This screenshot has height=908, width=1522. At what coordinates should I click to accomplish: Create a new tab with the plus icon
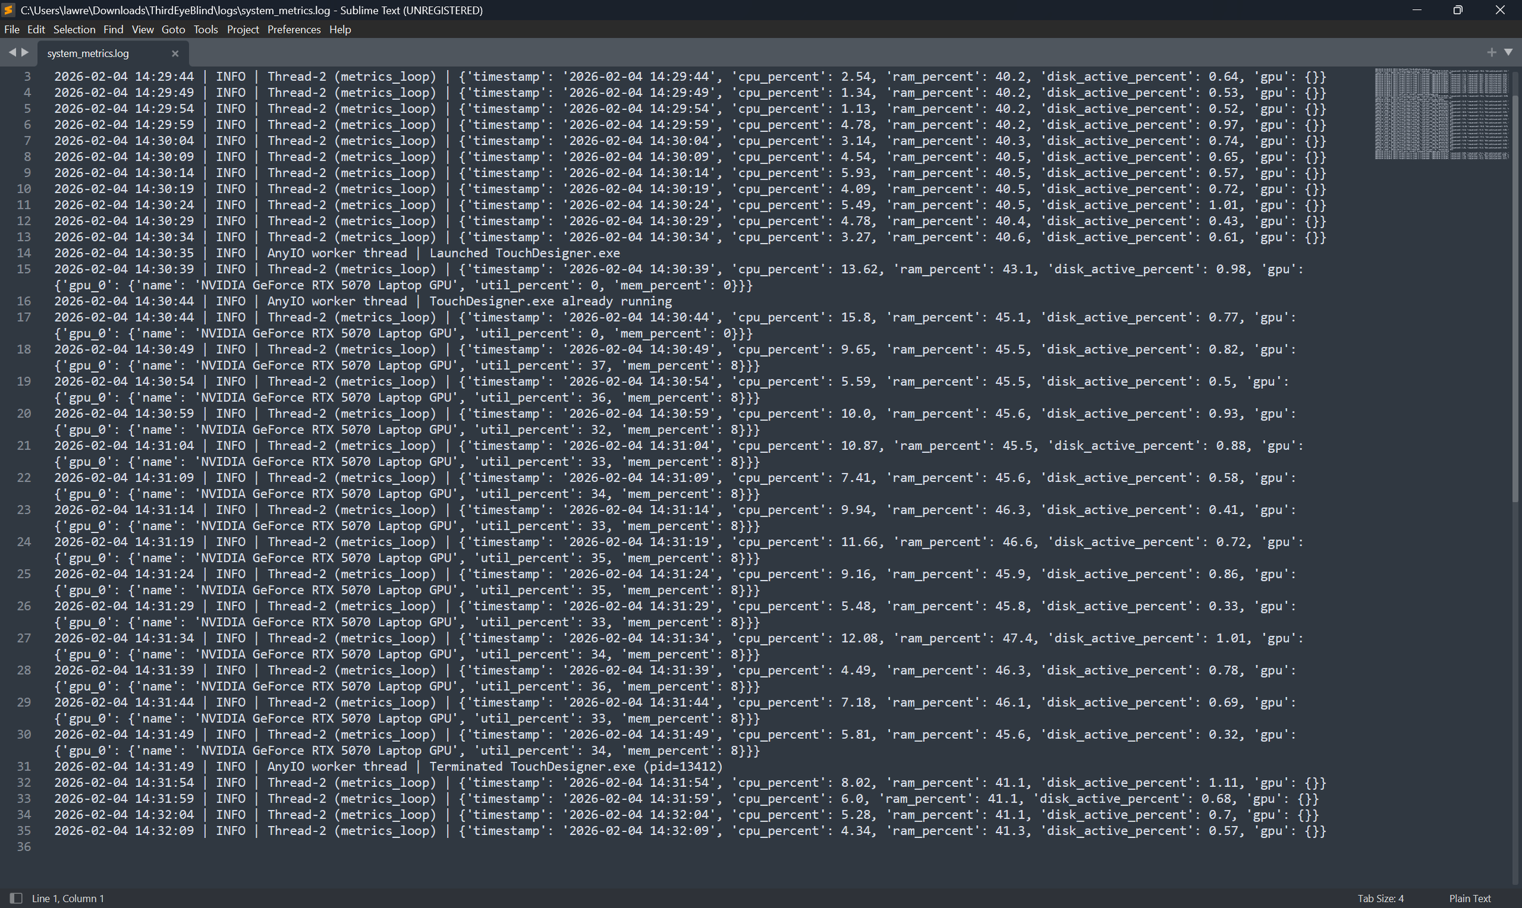1492,52
